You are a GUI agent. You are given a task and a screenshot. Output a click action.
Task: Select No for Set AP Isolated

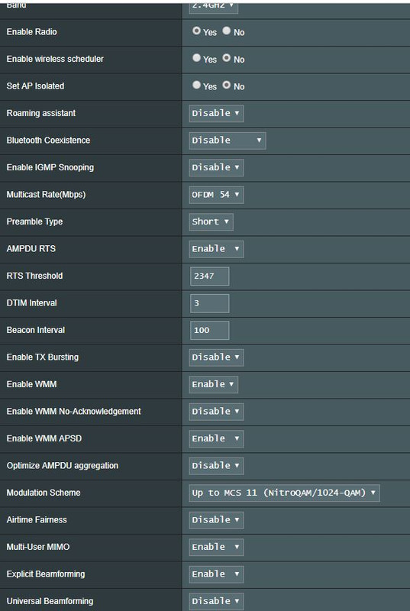[227, 85]
